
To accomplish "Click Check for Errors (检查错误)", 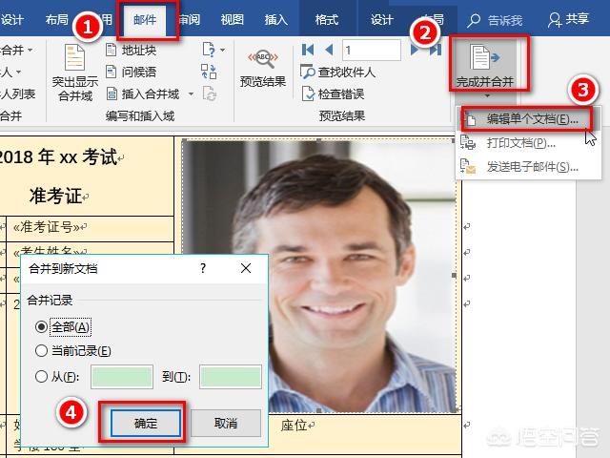I will click(x=333, y=94).
